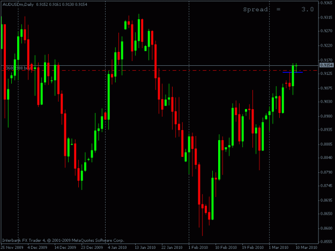Click the Spread = 3.0 indicator label

click(x=278, y=10)
